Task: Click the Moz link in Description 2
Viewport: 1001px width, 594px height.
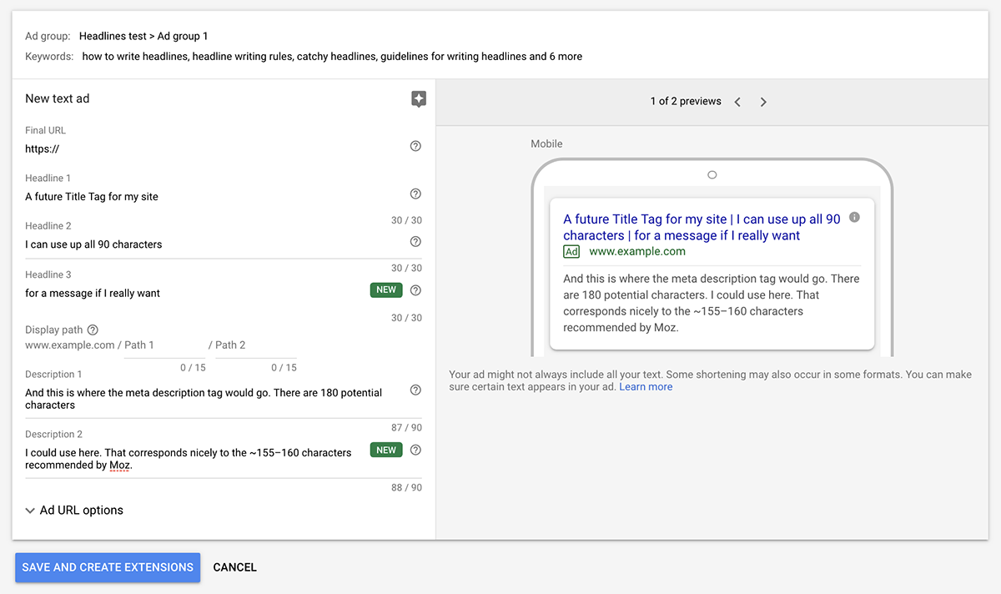Action: pyautogui.click(x=119, y=465)
